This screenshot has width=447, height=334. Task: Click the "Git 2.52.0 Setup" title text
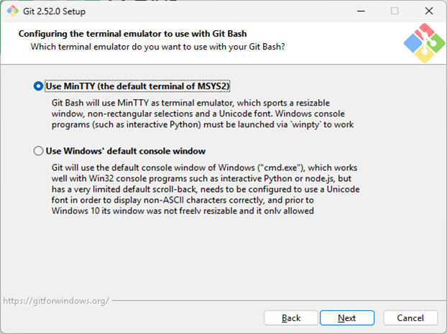coord(61,11)
